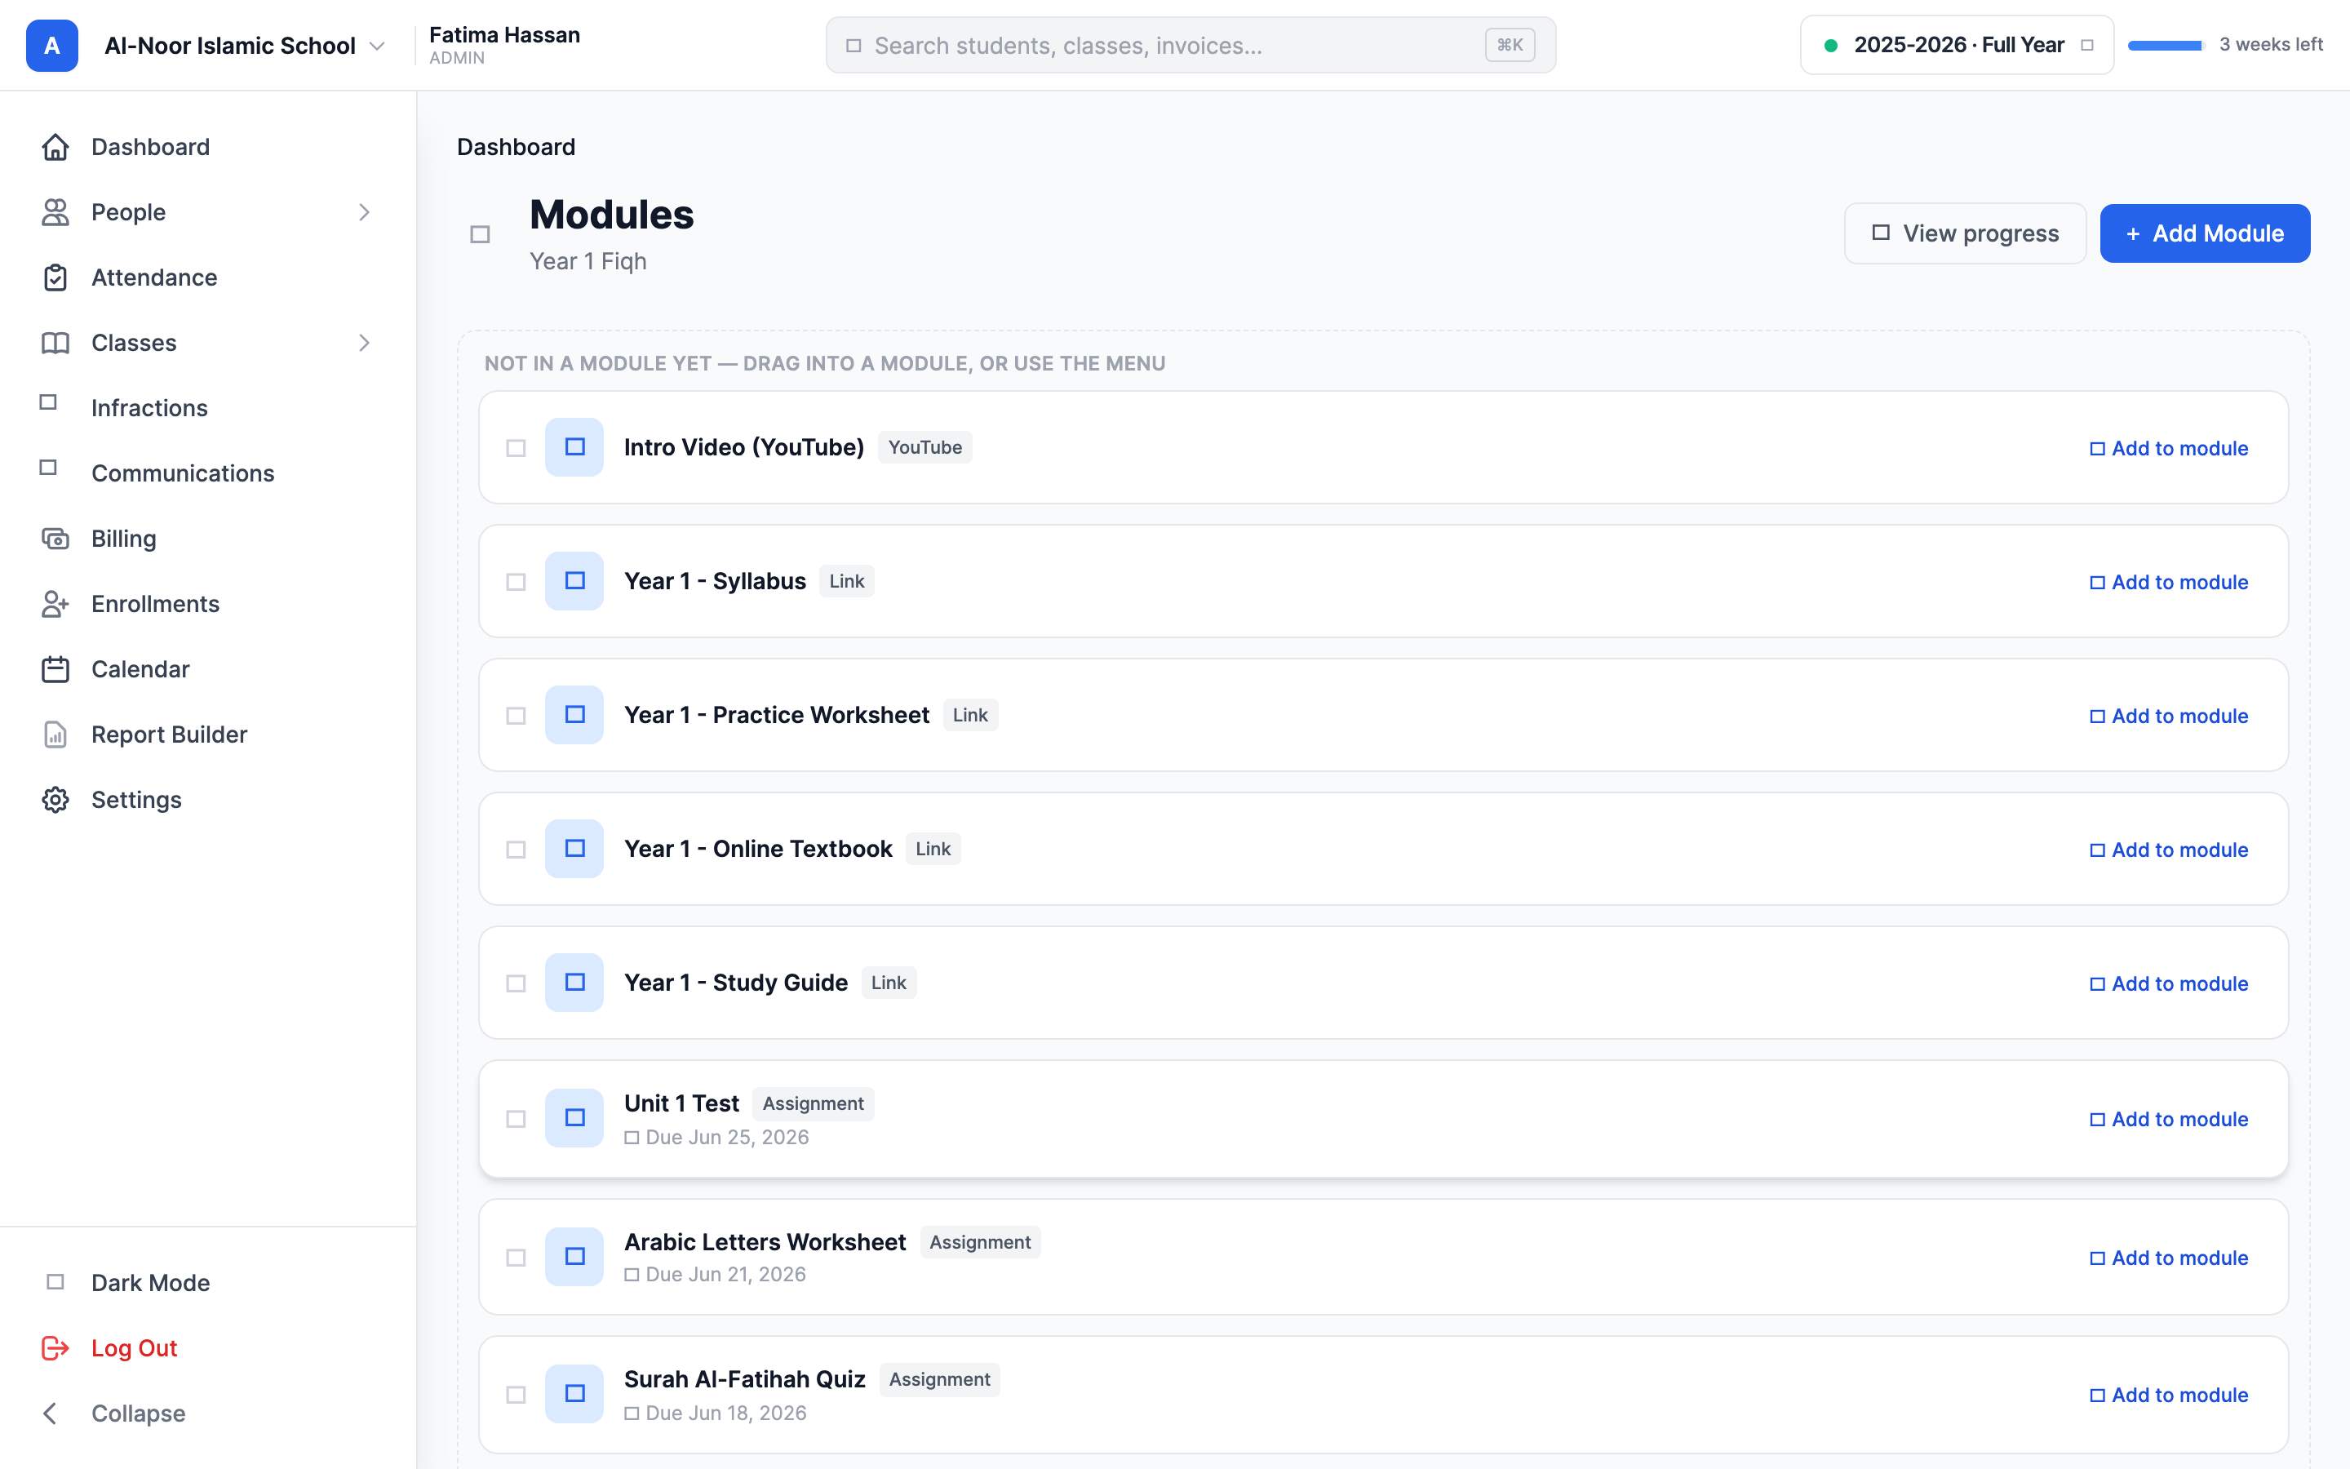Viewport: 2350px width, 1469px height.
Task: Tick the Surah Al-Fatihah Quiz checkbox
Action: pyautogui.click(x=516, y=1396)
